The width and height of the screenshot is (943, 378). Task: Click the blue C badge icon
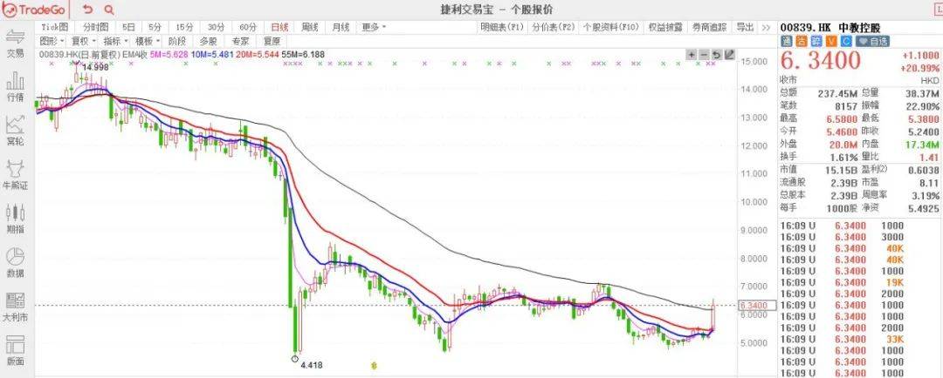(x=846, y=42)
